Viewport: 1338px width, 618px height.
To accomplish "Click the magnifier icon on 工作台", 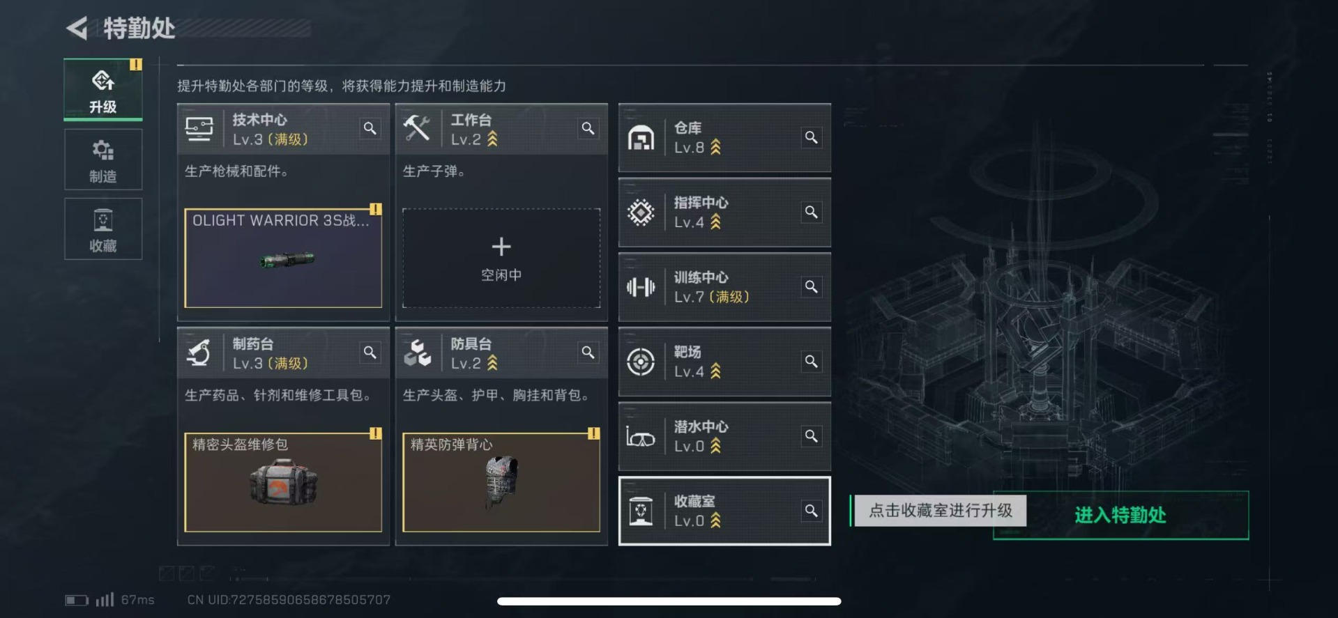I will tap(588, 128).
